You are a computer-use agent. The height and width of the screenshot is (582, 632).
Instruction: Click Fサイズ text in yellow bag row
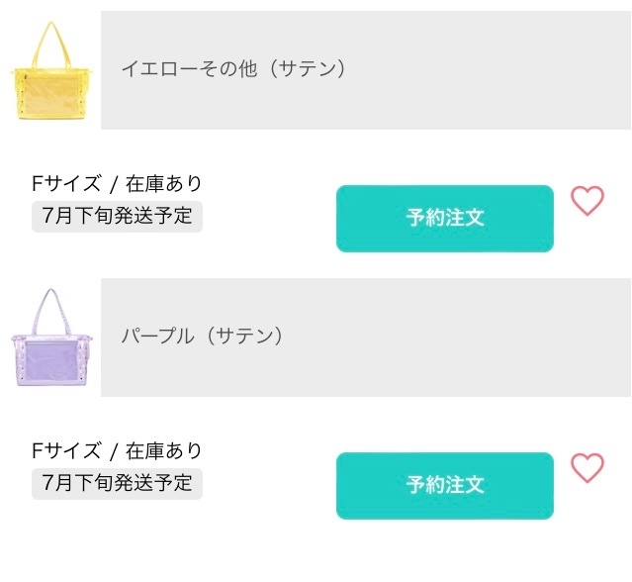(66, 183)
